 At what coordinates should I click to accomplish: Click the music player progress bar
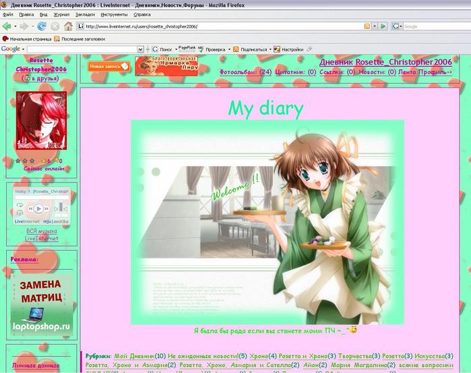tap(42, 197)
